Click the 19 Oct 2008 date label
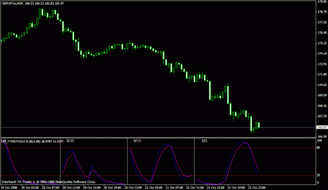Screen dimensions: 328x190 point(9,188)
